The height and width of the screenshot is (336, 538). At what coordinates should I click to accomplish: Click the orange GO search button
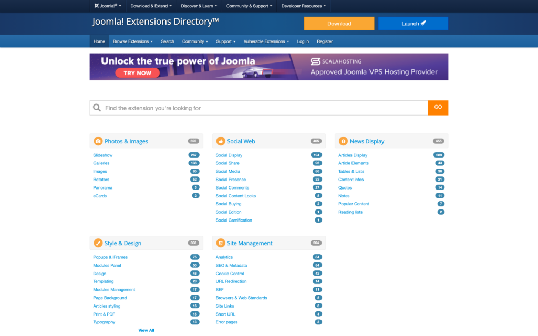pyautogui.click(x=438, y=107)
